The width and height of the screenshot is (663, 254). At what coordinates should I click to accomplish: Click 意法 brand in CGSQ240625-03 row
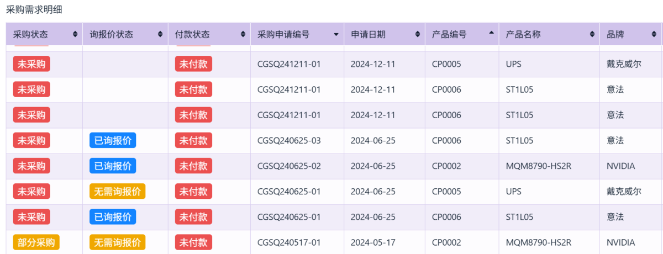click(x=615, y=141)
